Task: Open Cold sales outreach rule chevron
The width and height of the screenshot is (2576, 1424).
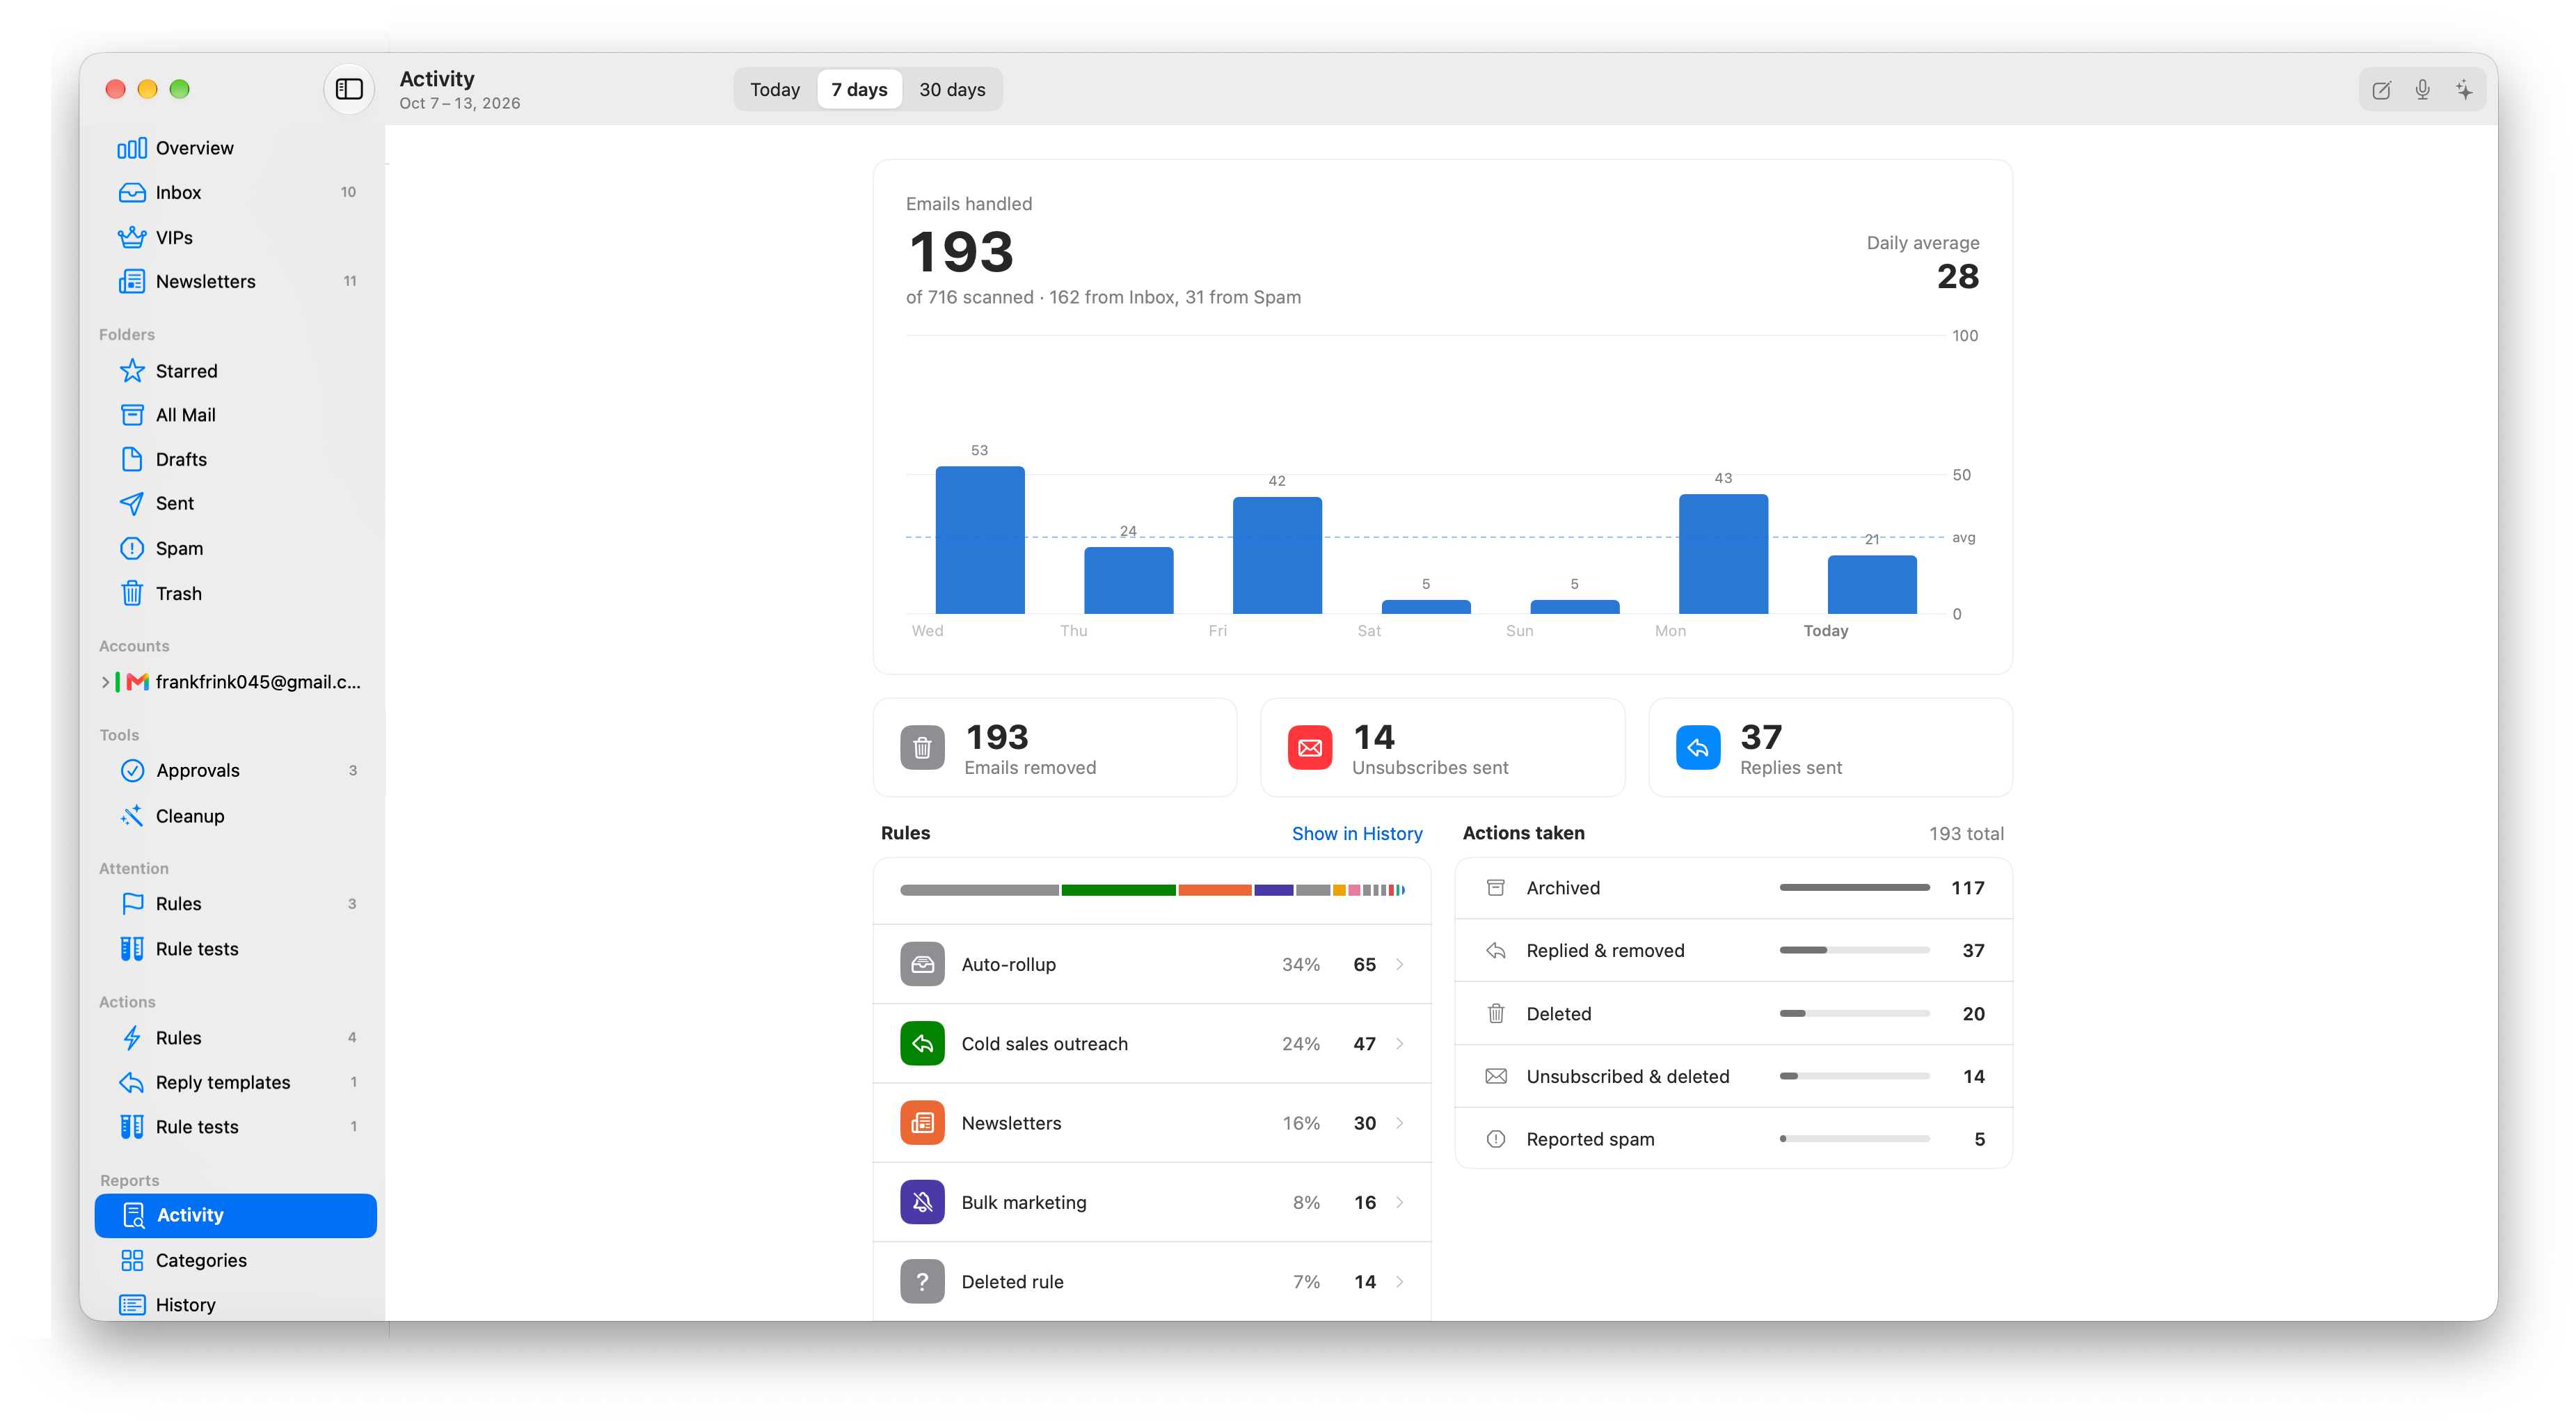Action: (x=1399, y=1043)
